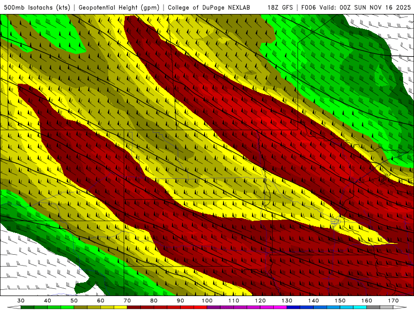Pick the dark gray swatch under 160
414x310 pixels.
pyautogui.click(x=373, y=307)
